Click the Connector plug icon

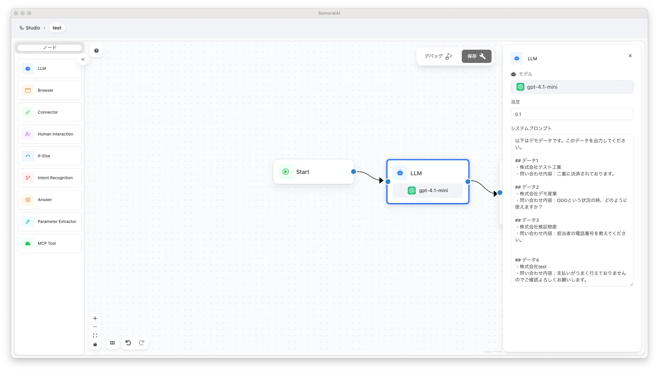[x=28, y=112]
